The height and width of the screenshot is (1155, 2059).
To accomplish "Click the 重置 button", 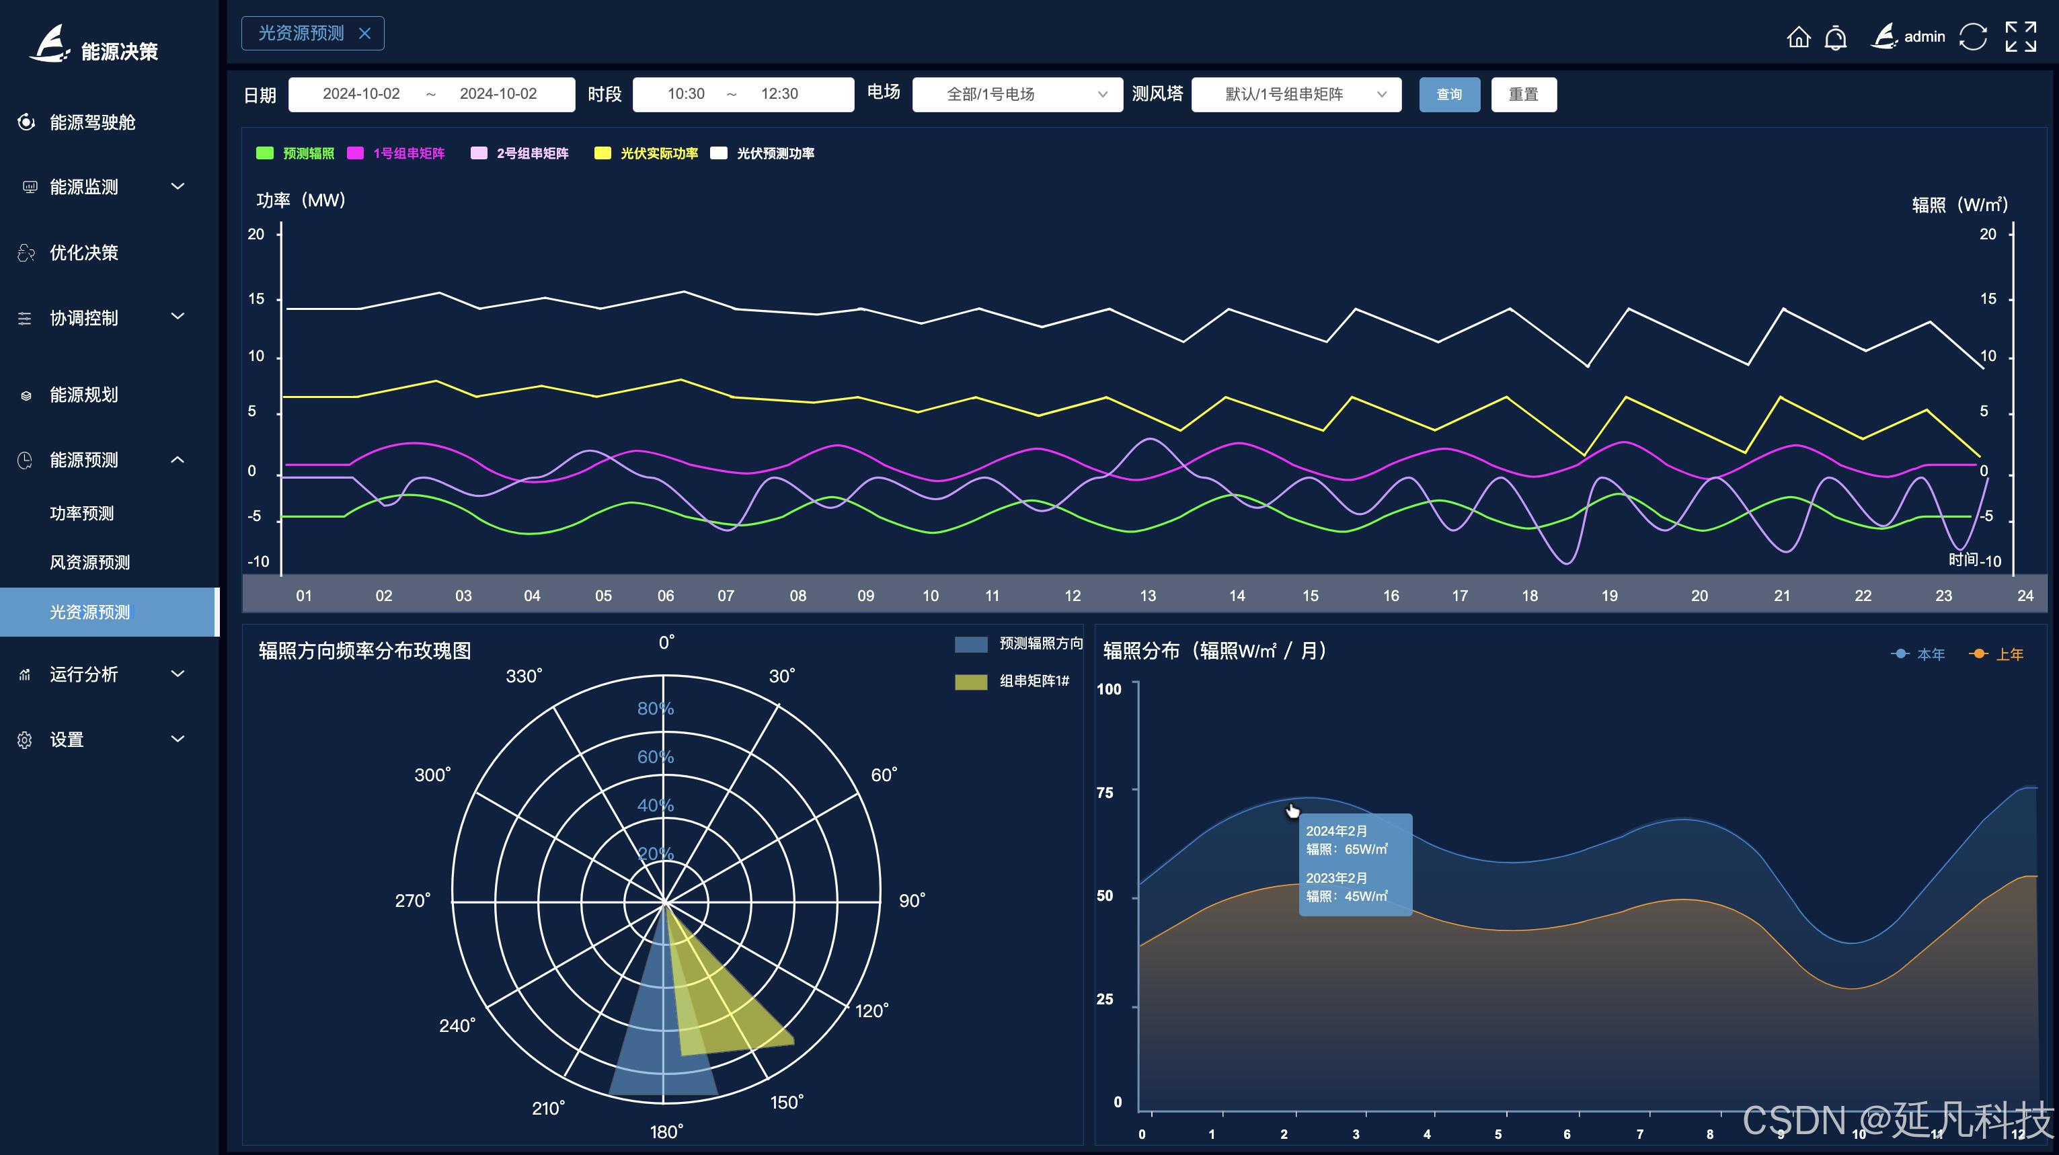I will point(1522,94).
